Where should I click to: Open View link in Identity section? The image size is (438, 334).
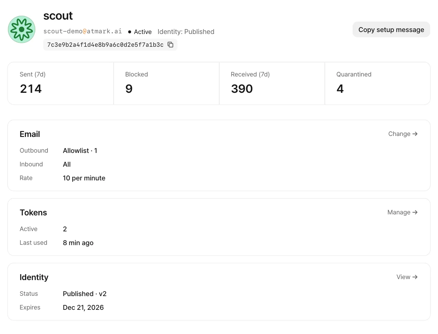coord(407,277)
